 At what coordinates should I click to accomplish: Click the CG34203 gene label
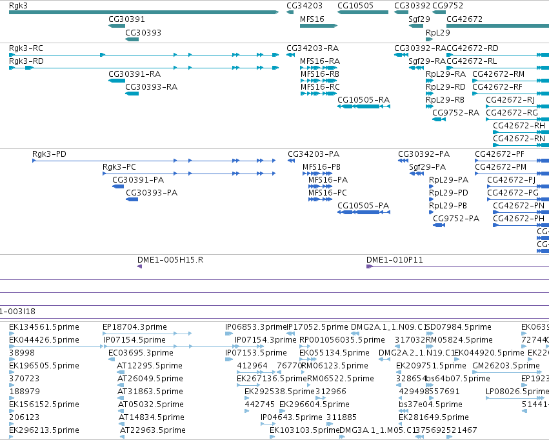304,6
